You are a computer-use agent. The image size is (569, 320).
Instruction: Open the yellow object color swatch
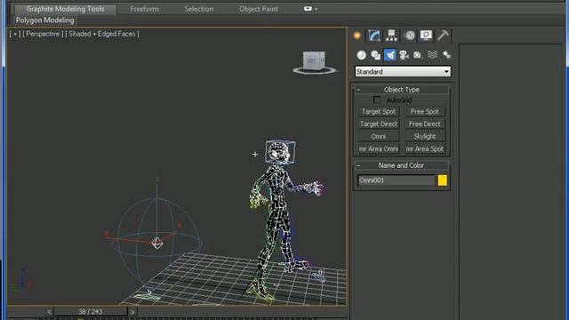pos(443,180)
